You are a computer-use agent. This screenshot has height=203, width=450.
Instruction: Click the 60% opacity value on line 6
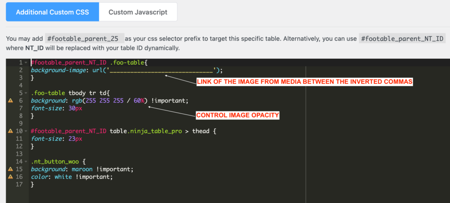(x=139, y=100)
